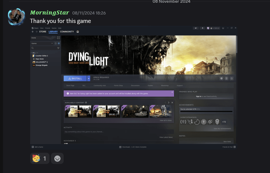Click the profile avatar icon next to COMMUNITY
The image size is (270, 173).
78,32
